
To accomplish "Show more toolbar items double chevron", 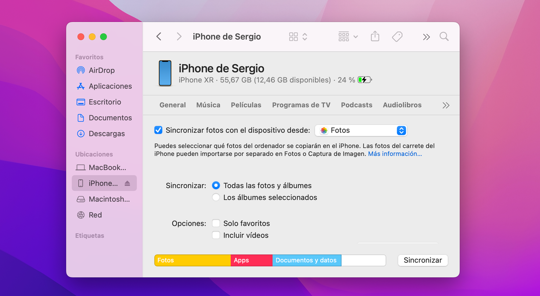I will (x=426, y=37).
